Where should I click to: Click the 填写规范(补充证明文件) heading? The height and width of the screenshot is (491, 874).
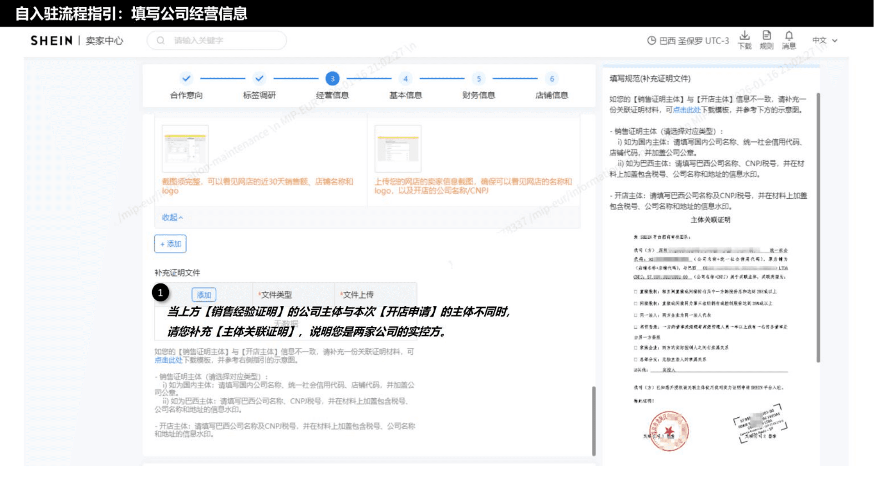(650, 79)
